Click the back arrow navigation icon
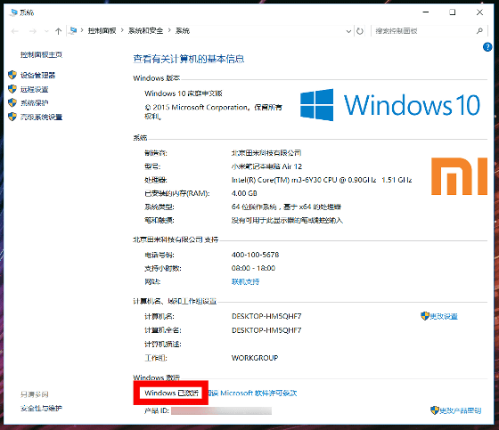This screenshot has height=430, width=499. [x=14, y=31]
